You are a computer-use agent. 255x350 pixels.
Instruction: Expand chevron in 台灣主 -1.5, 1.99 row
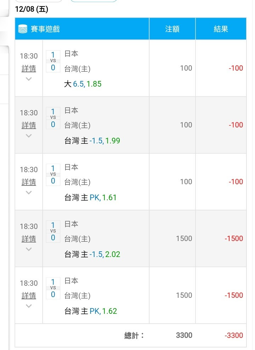pos(29,136)
